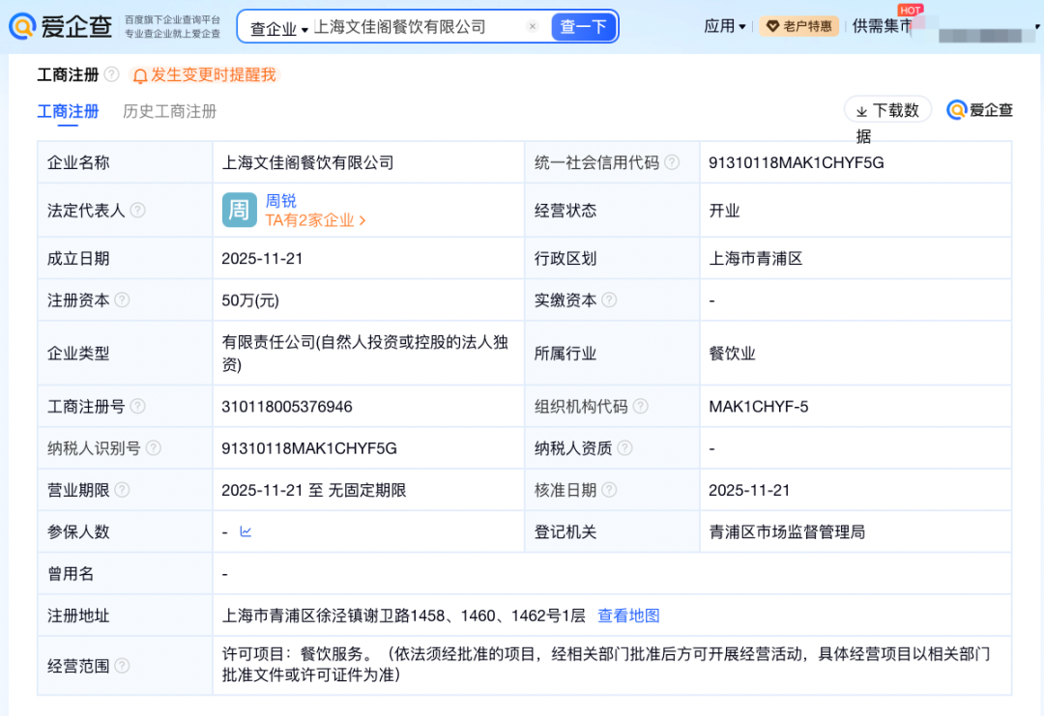
Task: Click the 爱企查 logo in header
Action: 61,27
